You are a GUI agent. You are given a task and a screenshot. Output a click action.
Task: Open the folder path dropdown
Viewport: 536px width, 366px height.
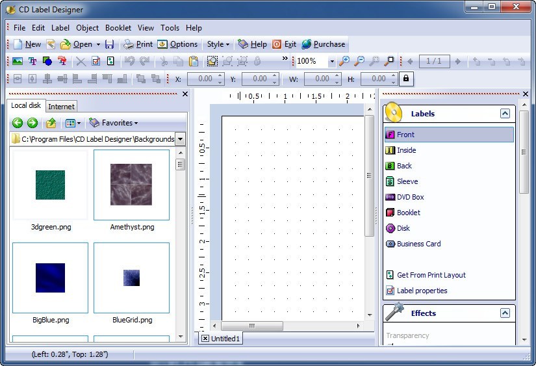click(x=180, y=139)
